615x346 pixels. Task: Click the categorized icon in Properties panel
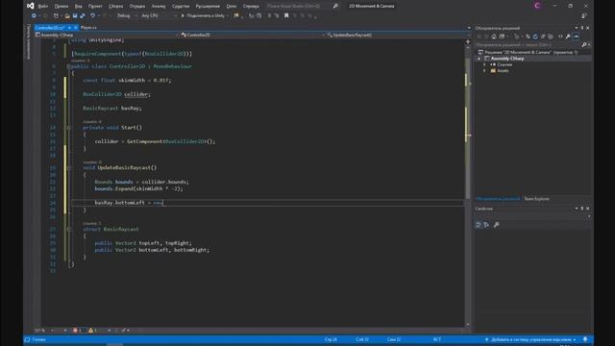tap(479, 225)
